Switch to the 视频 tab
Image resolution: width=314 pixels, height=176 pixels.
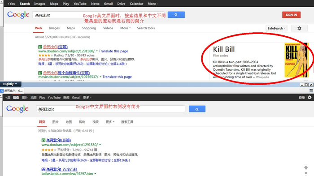click(x=95, y=122)
